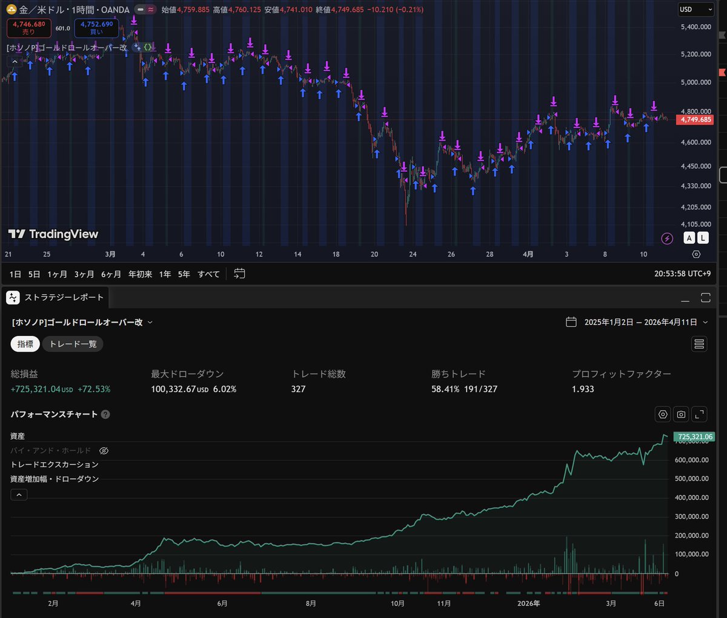Expand the strategy name dropdown in the report
This screenshot has width=727, height=618.
click(x=150, y=323)
